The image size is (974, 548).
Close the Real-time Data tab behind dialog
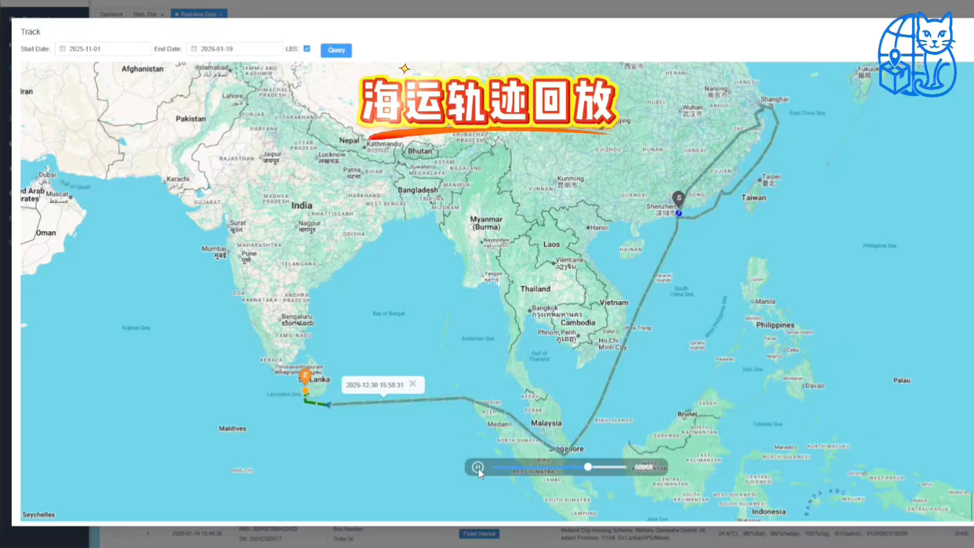[x=221, y=14]
